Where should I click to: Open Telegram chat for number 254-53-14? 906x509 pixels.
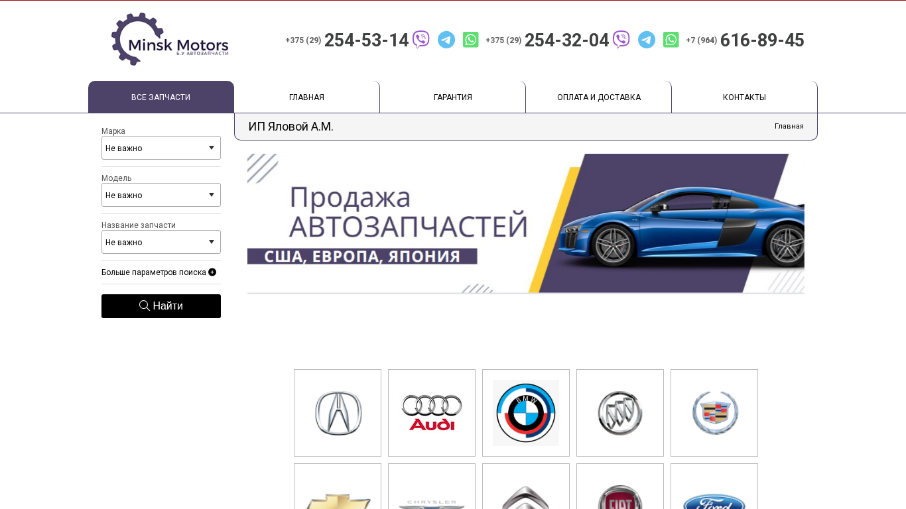[446, 40]
